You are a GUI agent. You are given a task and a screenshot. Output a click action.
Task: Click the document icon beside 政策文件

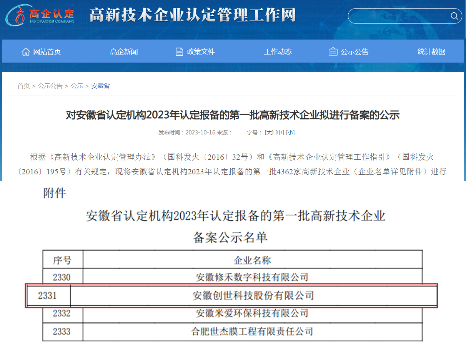pos(179,52)
